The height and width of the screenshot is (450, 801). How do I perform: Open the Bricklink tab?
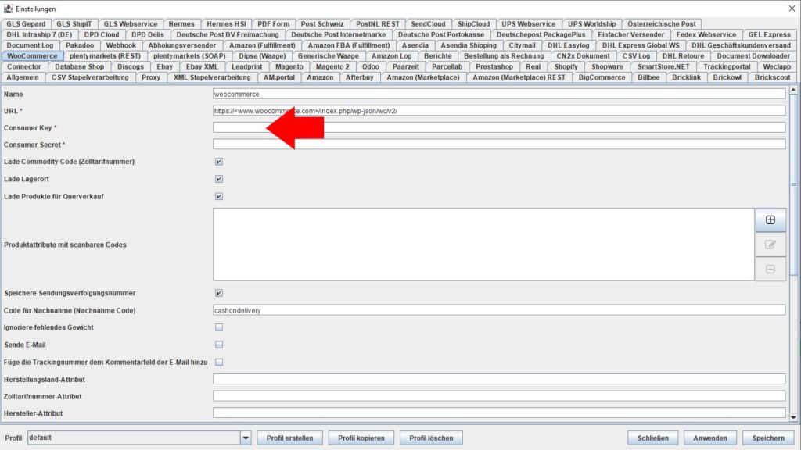click(686, 77)
